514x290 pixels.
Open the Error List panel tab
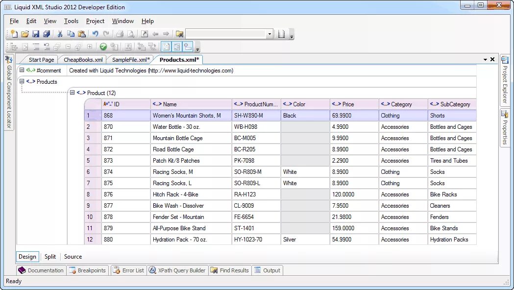pos(128,270)
